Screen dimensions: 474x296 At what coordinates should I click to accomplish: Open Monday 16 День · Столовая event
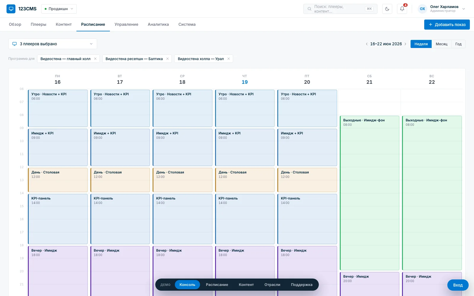(58, 180)
